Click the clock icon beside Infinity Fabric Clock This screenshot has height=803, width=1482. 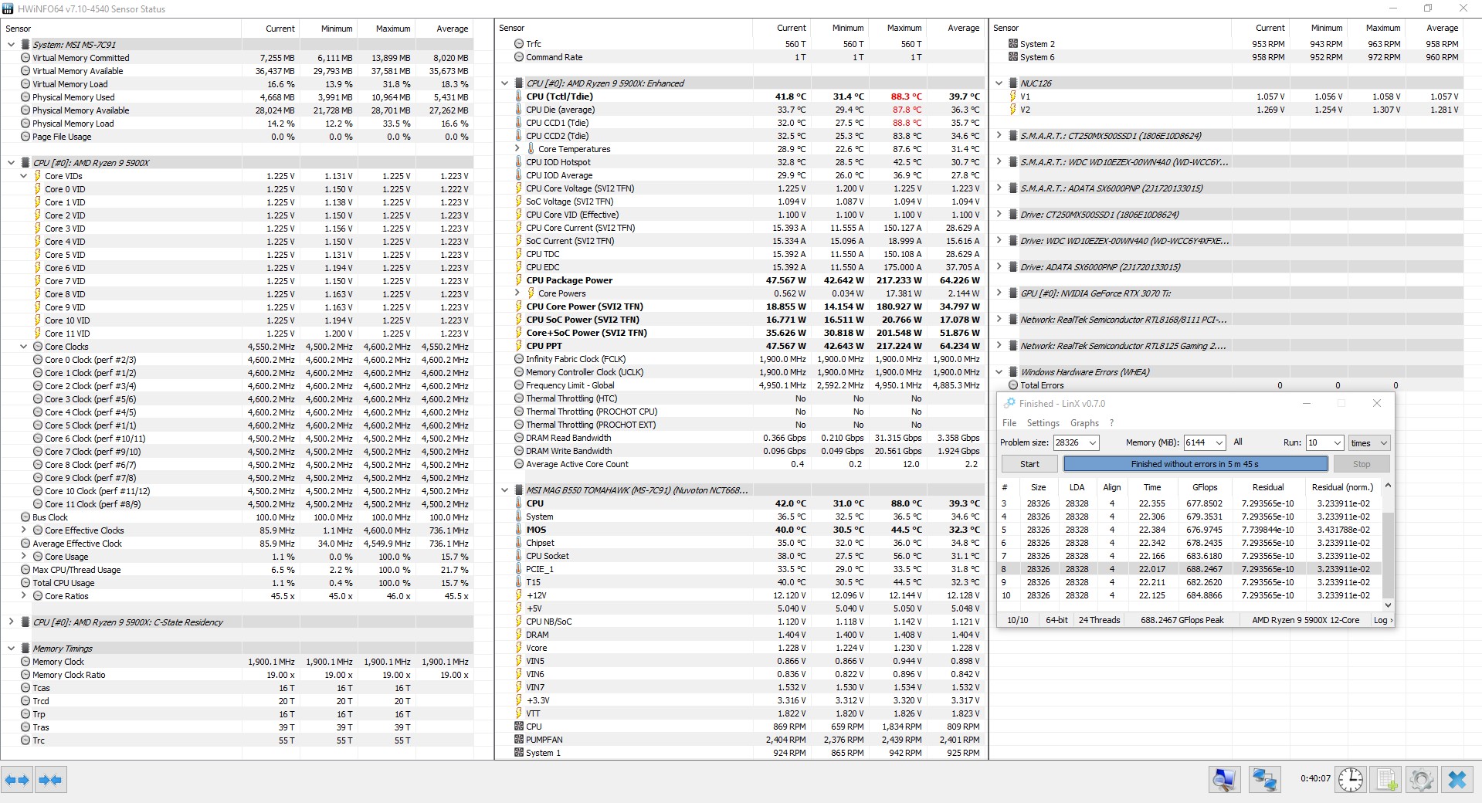click(x=519, y=359)
